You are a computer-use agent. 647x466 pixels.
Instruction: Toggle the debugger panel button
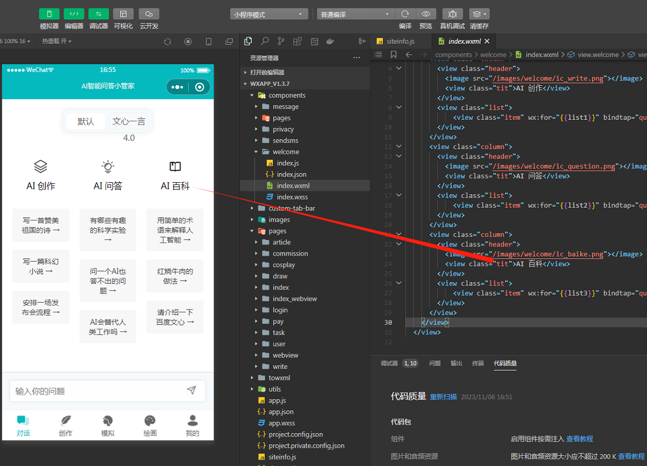[x=99, y=14]
